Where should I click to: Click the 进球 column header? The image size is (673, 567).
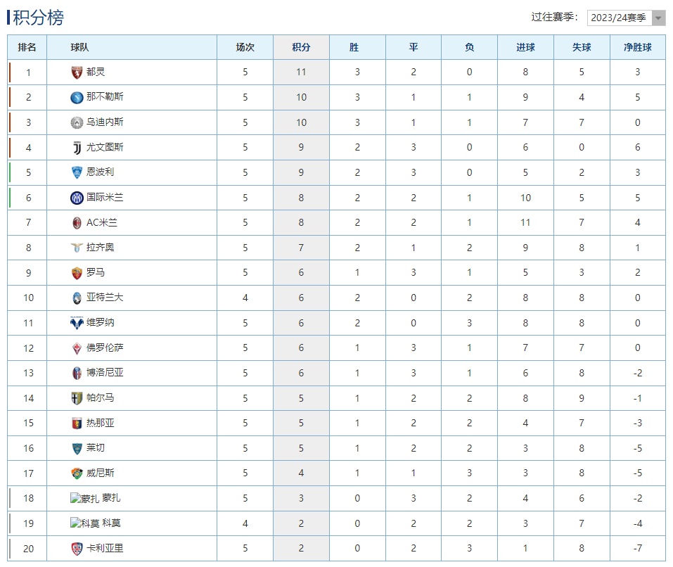tap(525, 47)
